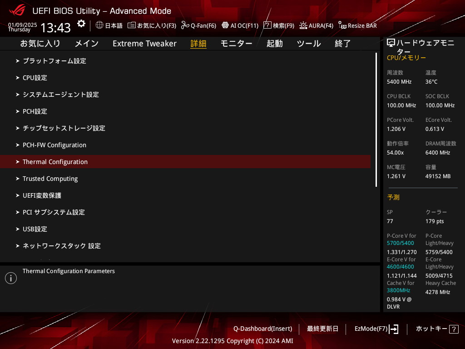Expand CPU設定 submenu

click(x=35, y=78)
